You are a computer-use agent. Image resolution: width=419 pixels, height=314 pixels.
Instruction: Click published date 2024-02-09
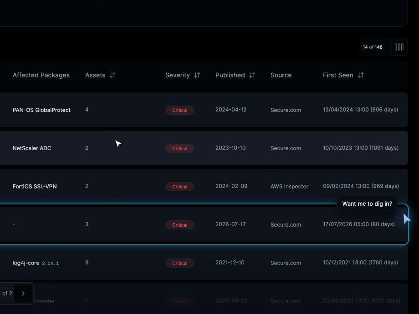point(231,186)
